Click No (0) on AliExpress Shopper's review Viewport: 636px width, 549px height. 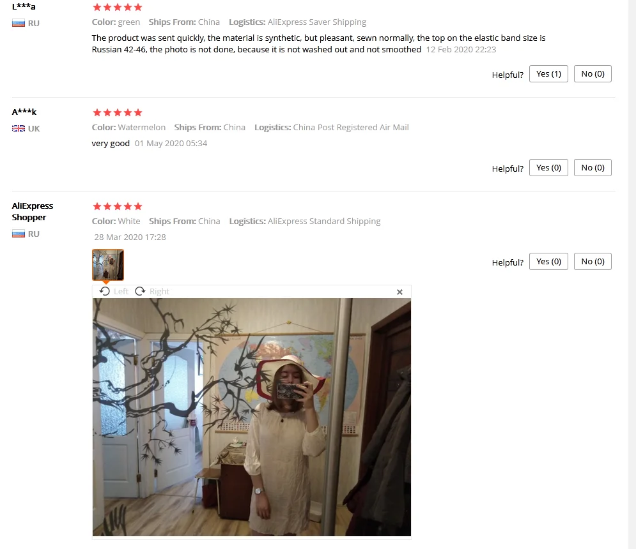593,262
